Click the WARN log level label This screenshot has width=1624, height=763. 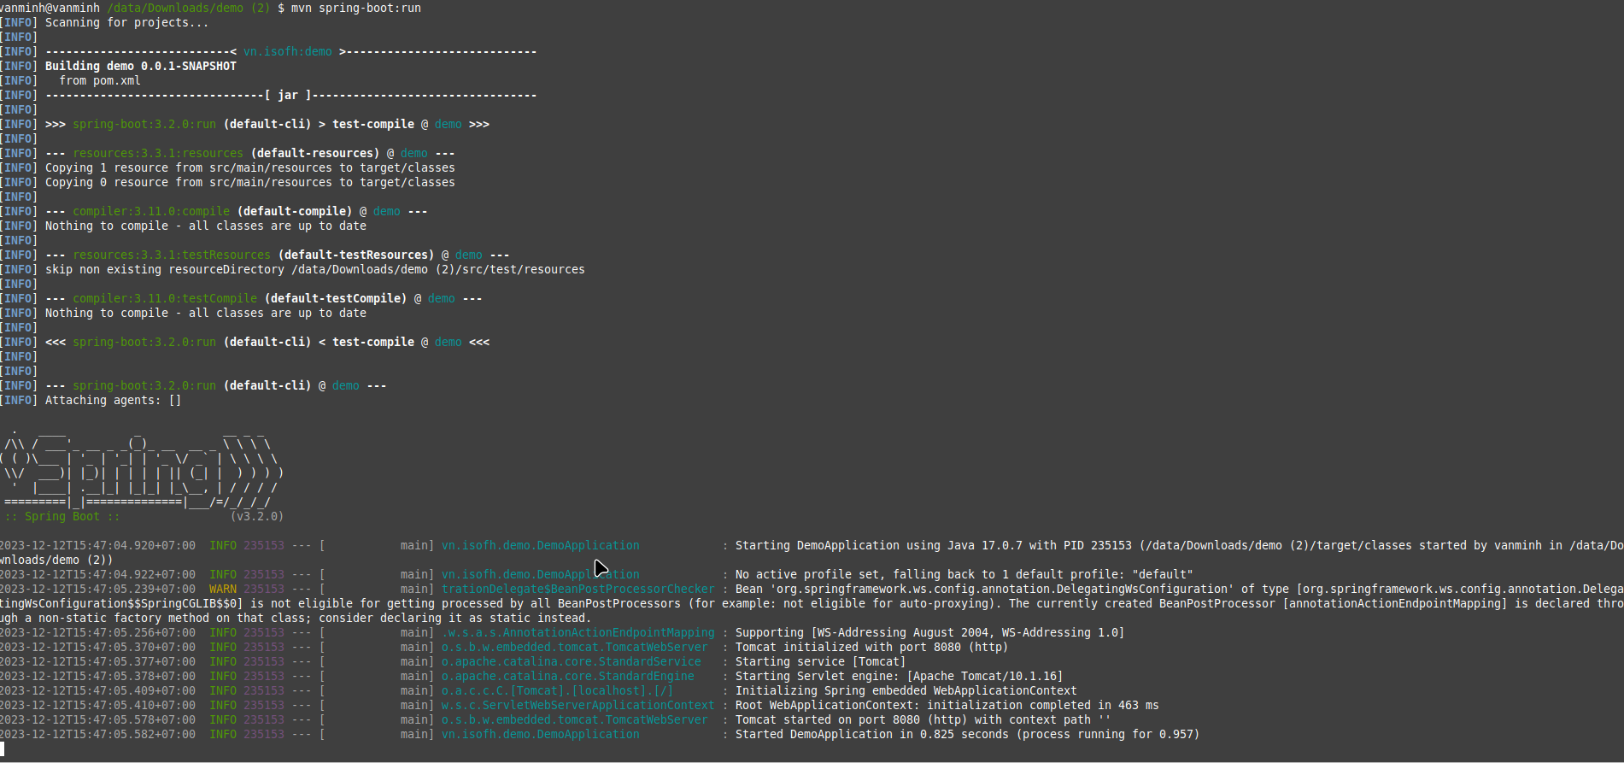[223, 589]
